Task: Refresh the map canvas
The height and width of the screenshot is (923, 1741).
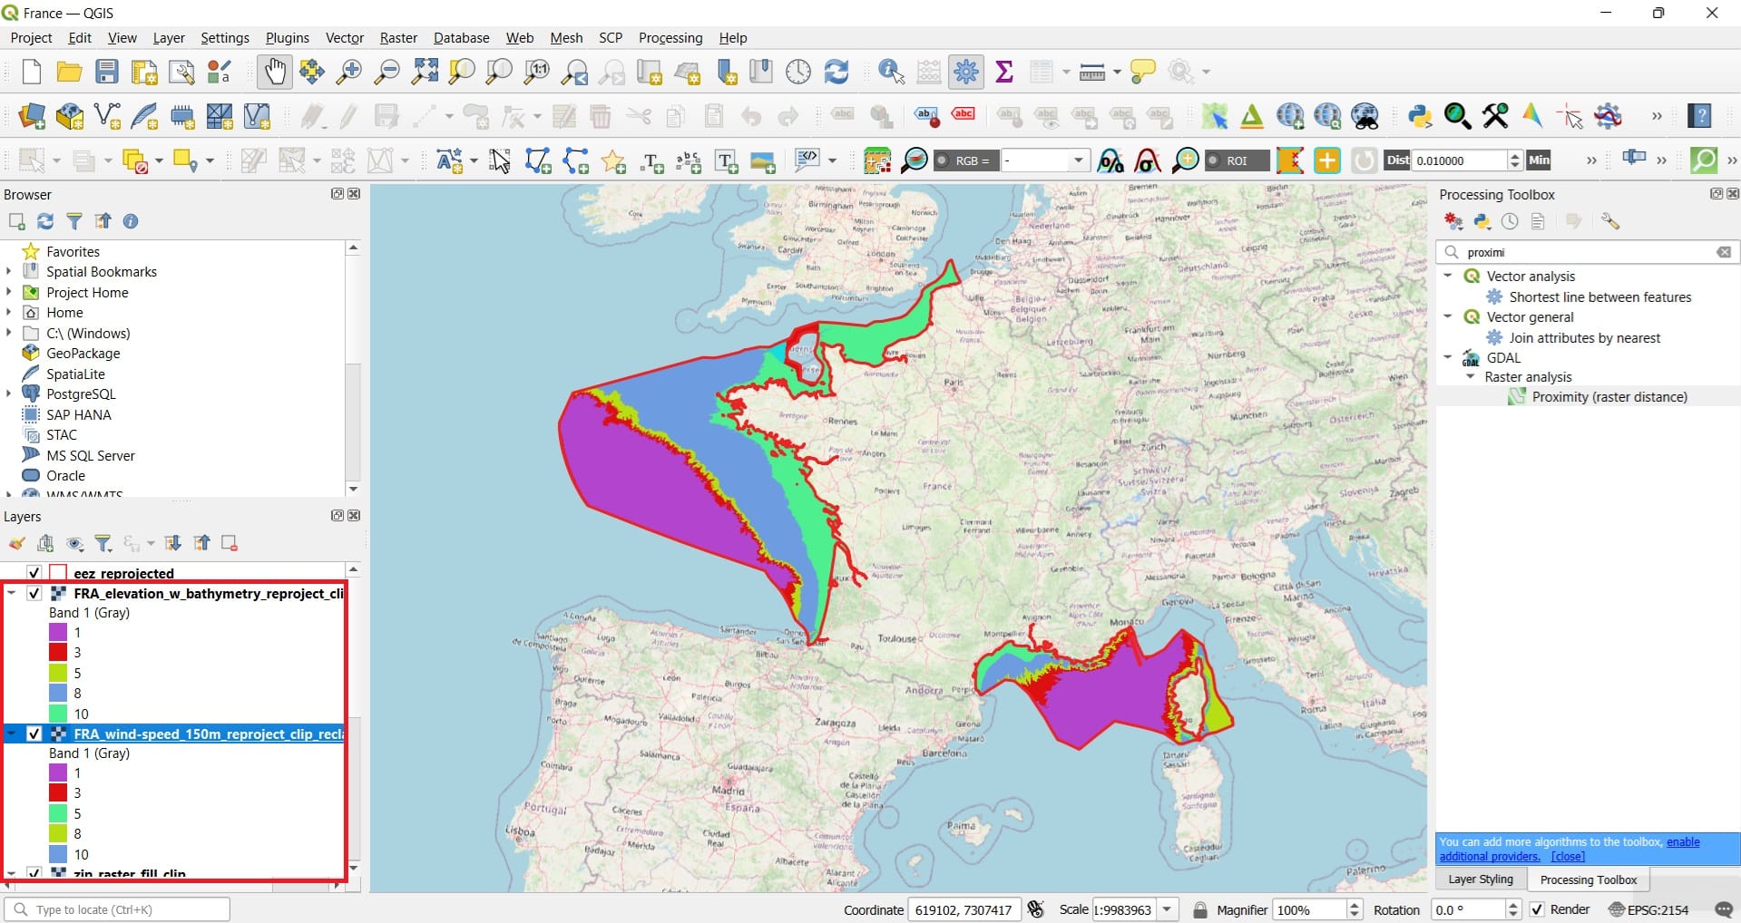Action: point(836,72)
